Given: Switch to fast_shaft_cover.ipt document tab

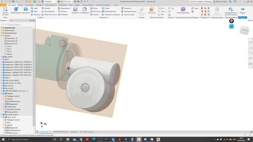Looking at the screenshot, I should (x=87, y=132).
